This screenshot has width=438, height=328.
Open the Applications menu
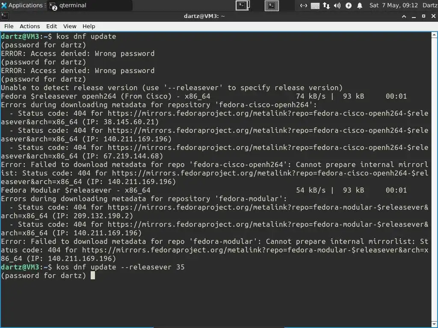[x=23, y=5]
